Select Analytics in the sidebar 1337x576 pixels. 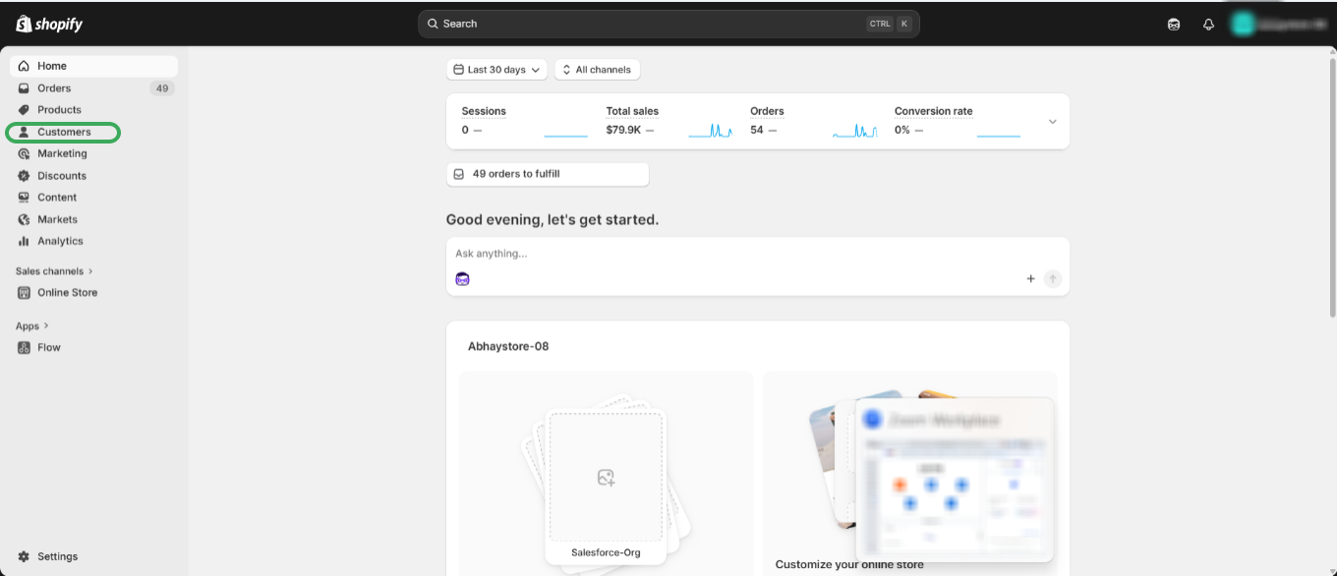(x=60, y=241)
